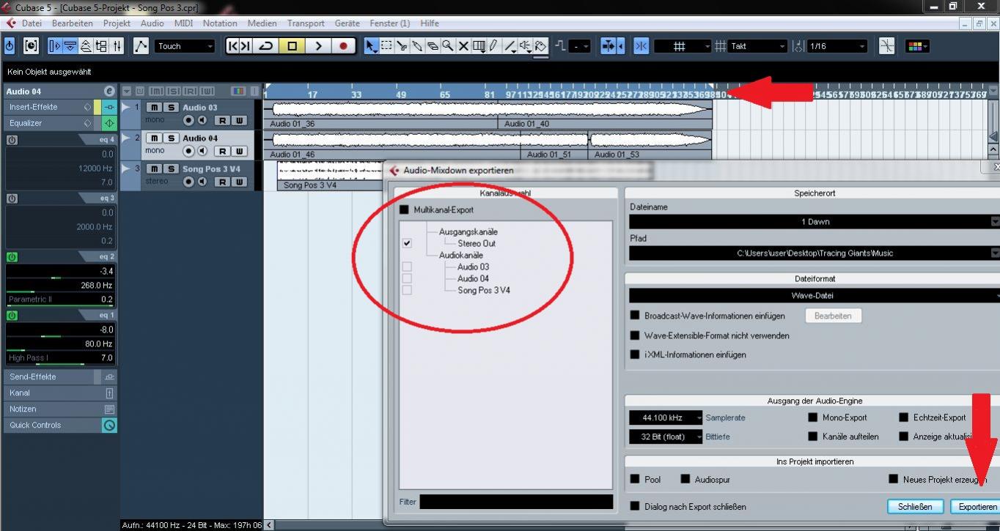This screenshot has height=531, width=1000.
Task: Click the Exportieren button
Action: click(977, 506)
